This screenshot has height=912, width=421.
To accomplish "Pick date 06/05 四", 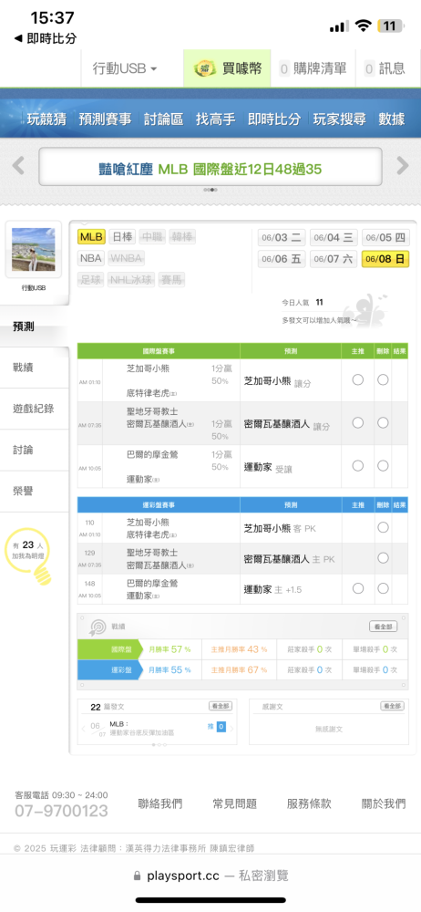I will point(385,238).
